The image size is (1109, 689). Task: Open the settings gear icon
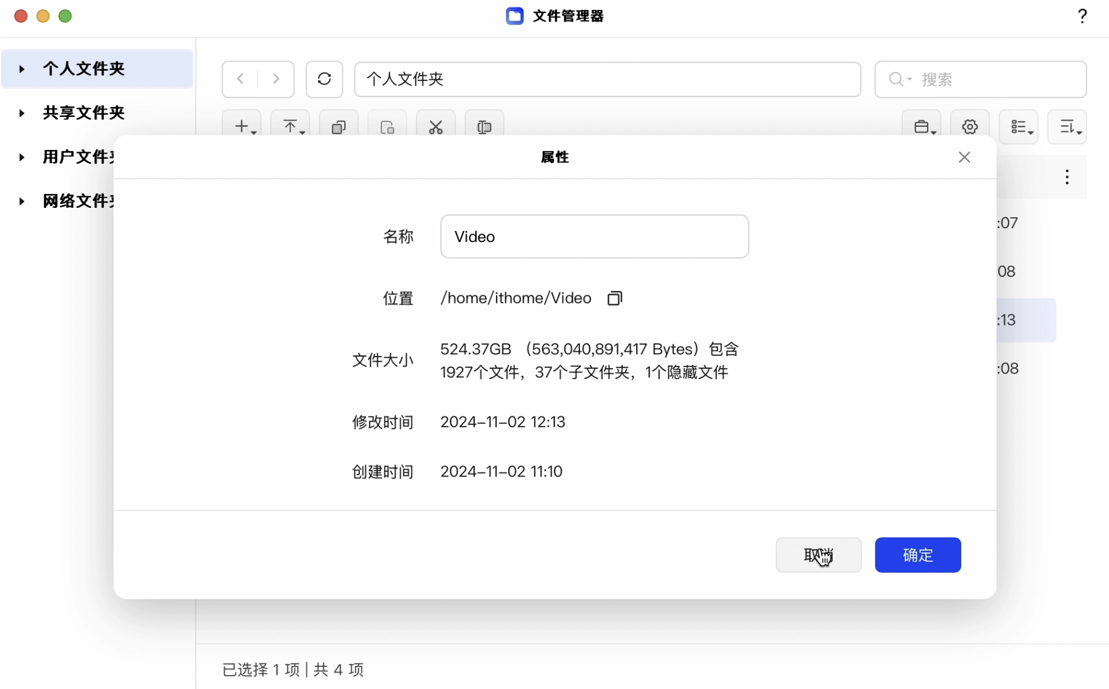[970, 126]
